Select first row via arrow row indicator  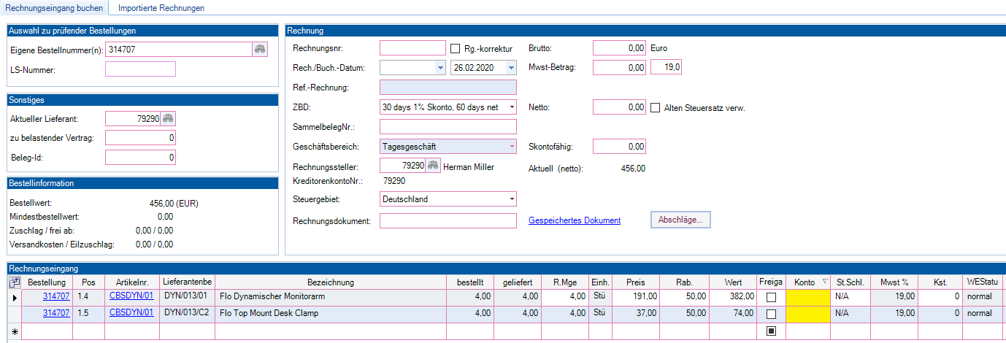[14, 298]
